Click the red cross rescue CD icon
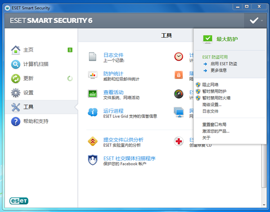This screenshot has width=270, height=212. 179,141
